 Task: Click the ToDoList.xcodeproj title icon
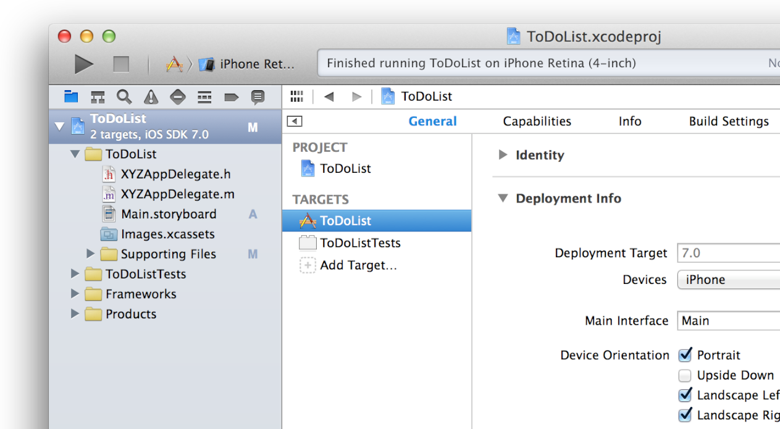point(513,36)
